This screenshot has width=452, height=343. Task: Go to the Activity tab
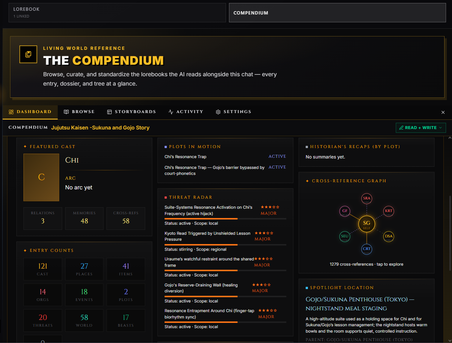(x=186, y=112)
